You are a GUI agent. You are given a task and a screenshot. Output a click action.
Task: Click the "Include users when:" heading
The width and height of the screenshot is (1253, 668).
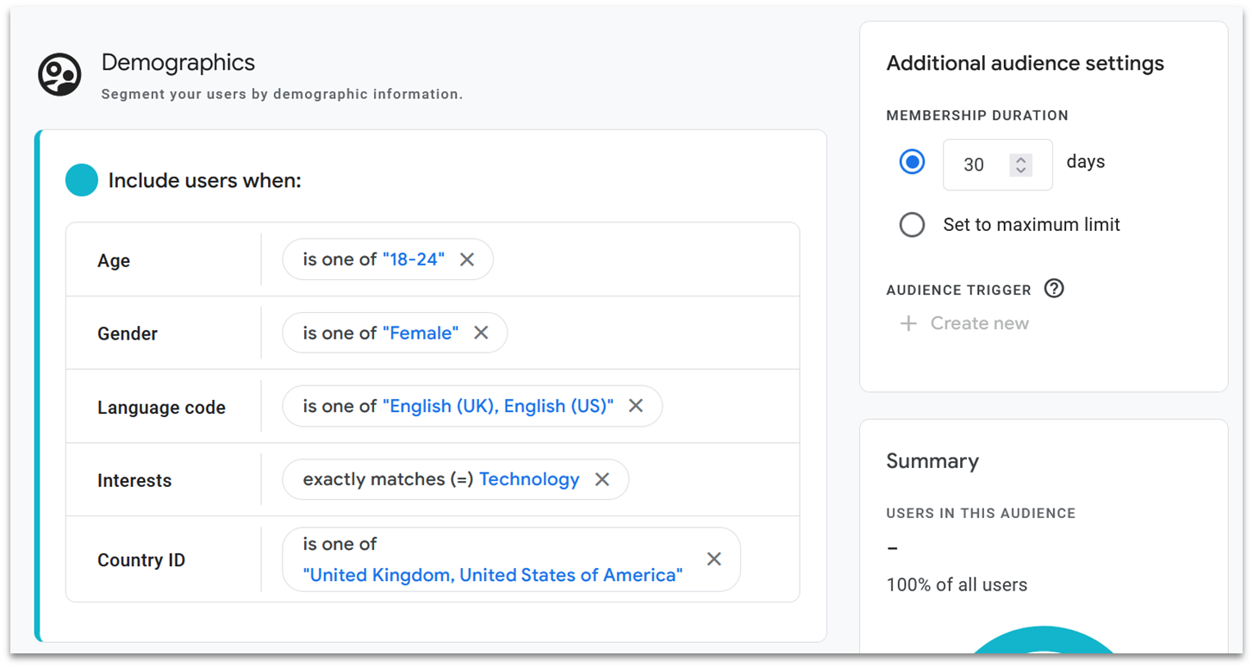point(205,181)
